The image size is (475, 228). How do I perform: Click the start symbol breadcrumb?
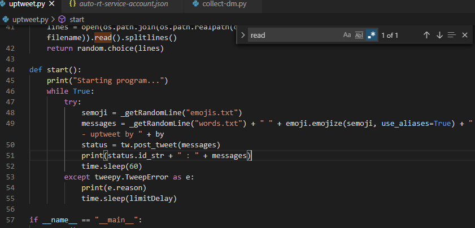tap(77, 20)
